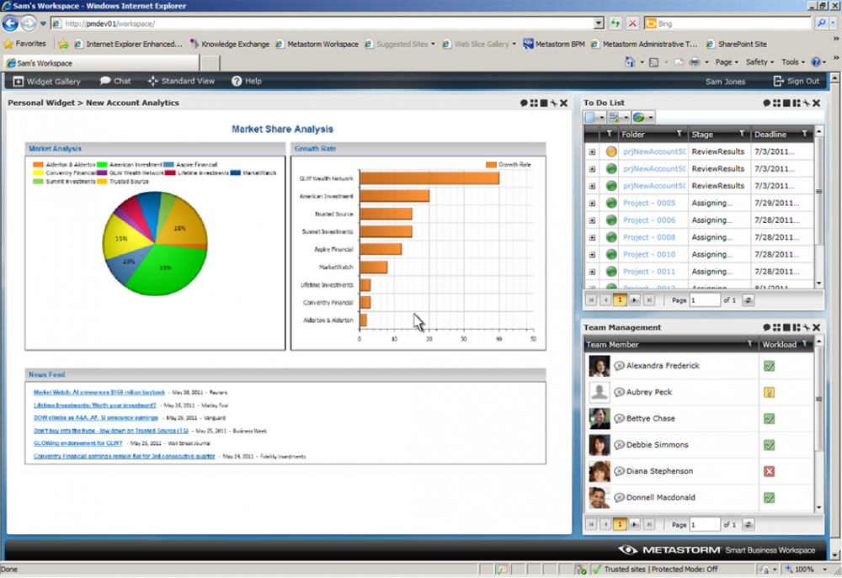Click the wrench icon in Team Management header
The height and width of the screenshot is (578, 842).
807,327
